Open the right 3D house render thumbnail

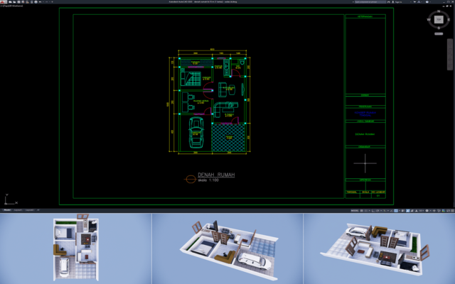coord(379,248)
